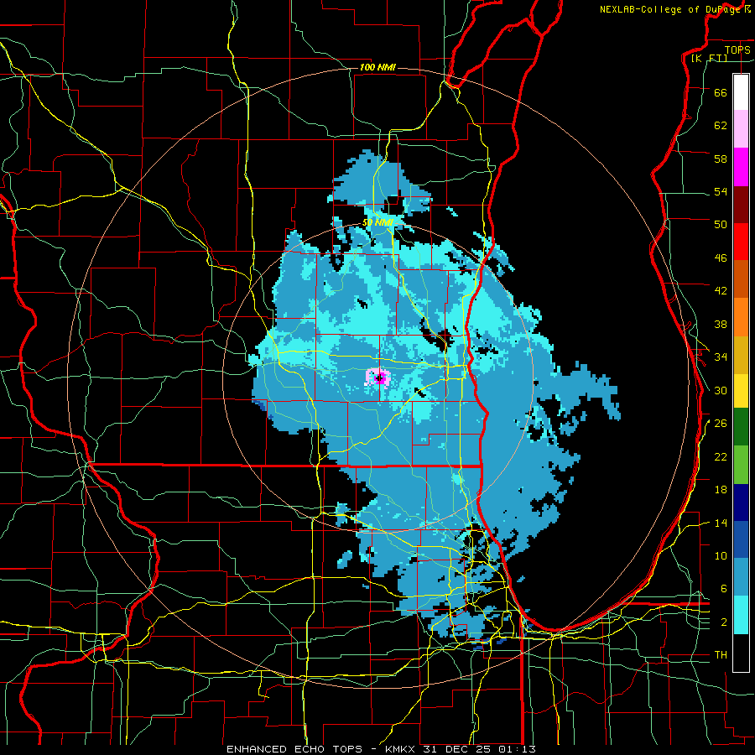Click the legend value '2'
Image resolution: width=755 pixels, height=755 pixels.
724,622
